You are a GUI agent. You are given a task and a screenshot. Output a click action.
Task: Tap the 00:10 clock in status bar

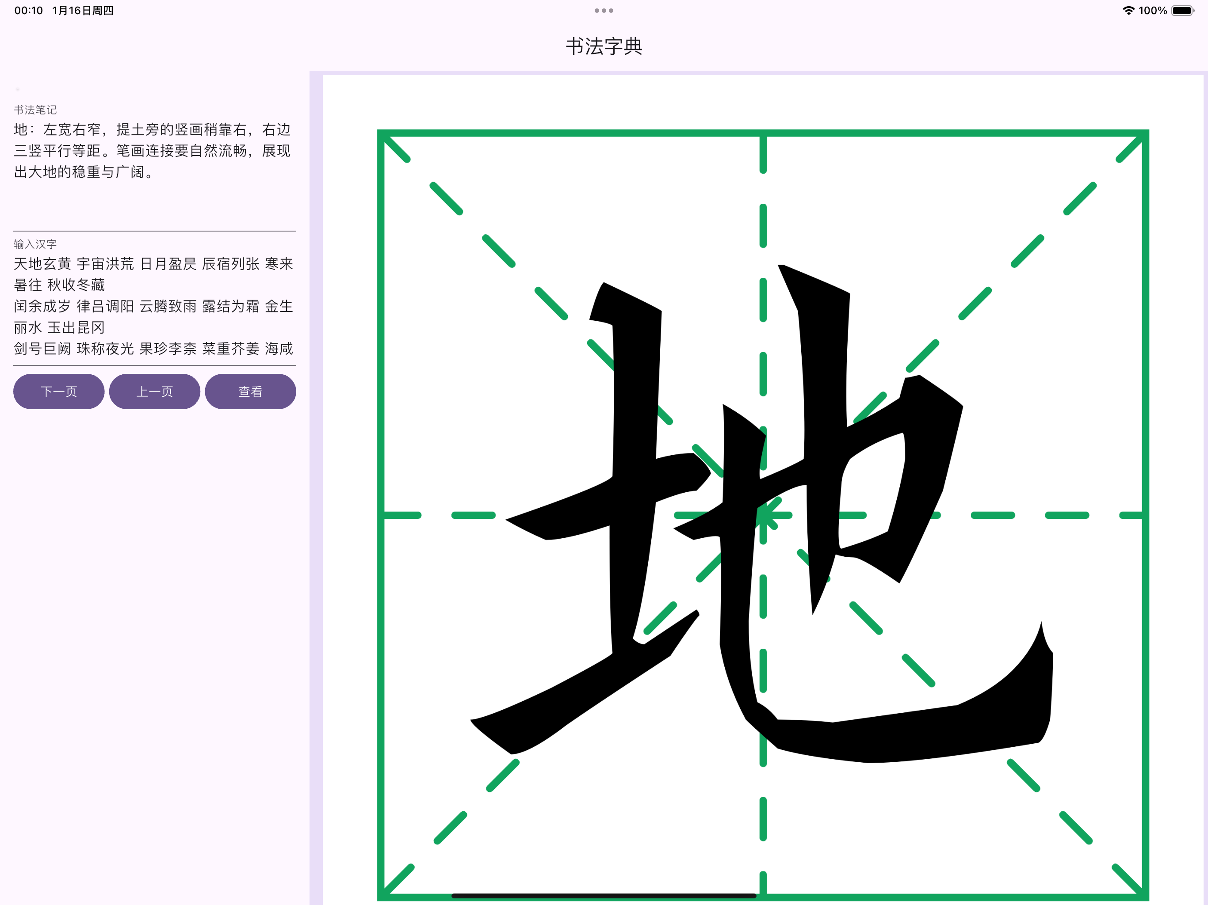click(x=28, y=10)
